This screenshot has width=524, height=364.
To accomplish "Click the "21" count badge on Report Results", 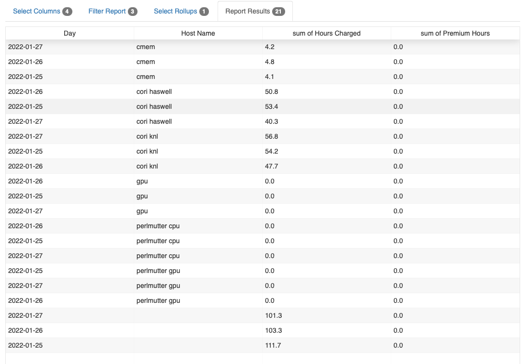I will click(x=280, y=11).
